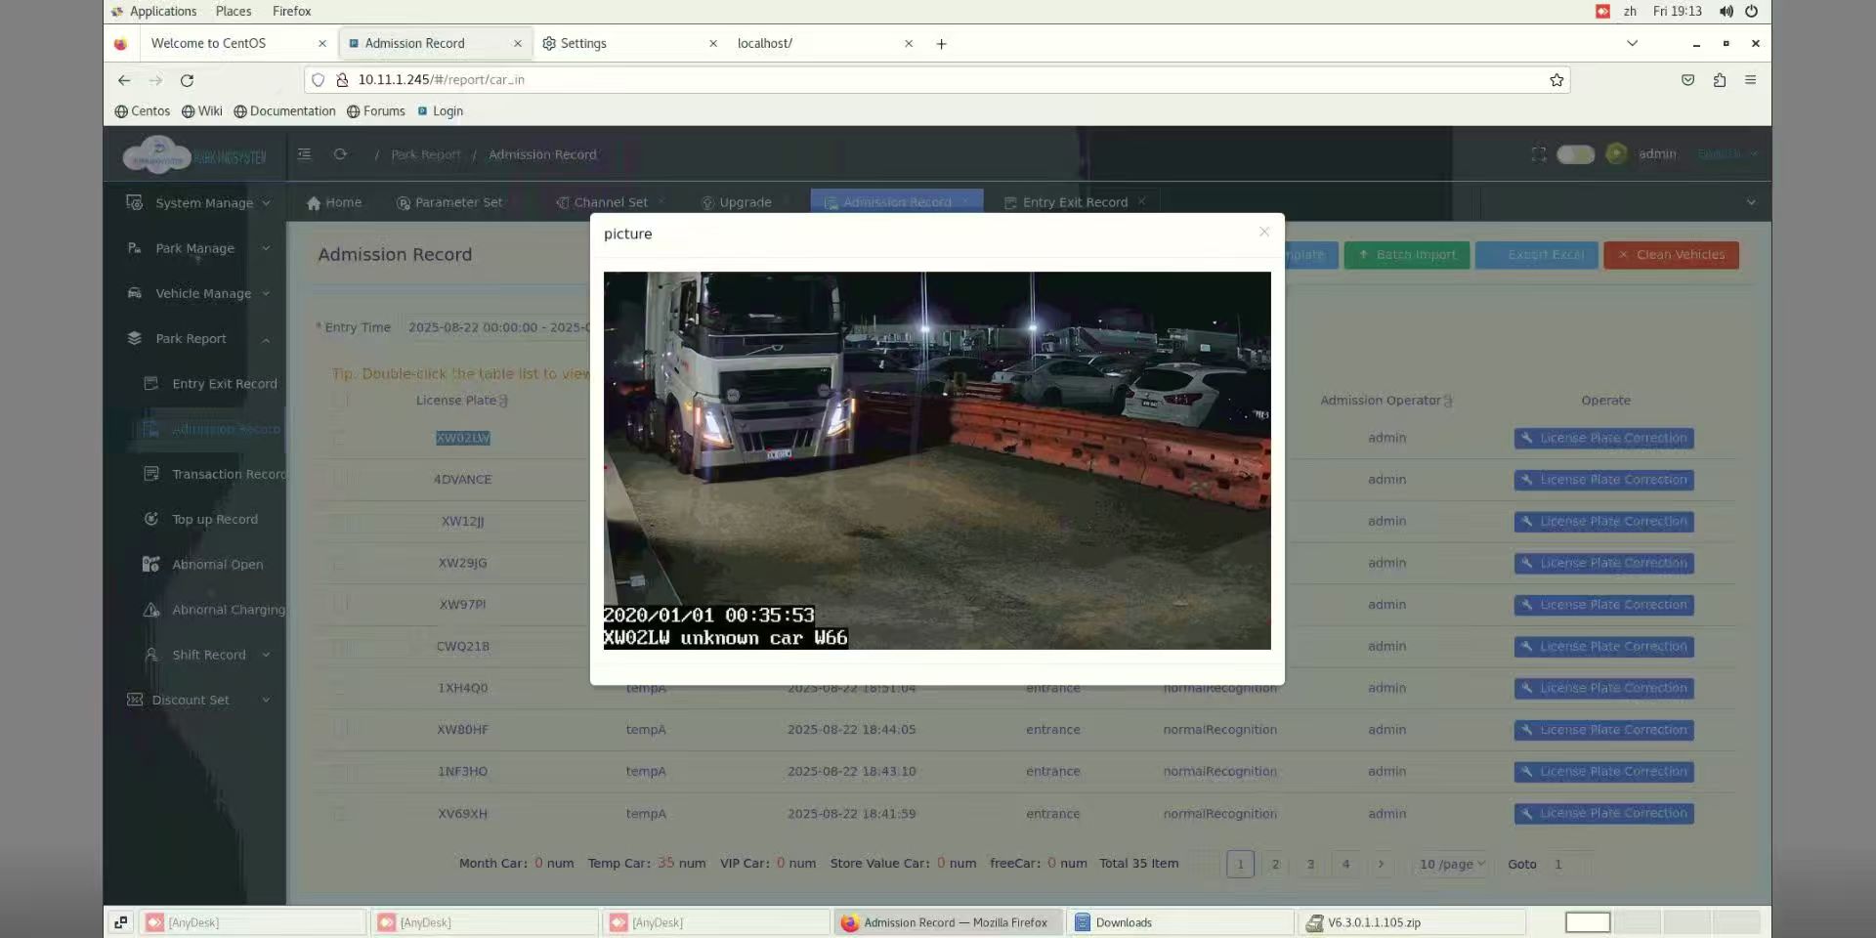This screenshot has height=938, width=1876.
Task: Click the page refresh icon in header
Action: pyautogui.click(x=340, y=154)
